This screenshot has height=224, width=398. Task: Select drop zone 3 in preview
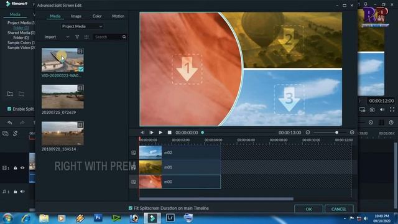[x=289, y=99]
